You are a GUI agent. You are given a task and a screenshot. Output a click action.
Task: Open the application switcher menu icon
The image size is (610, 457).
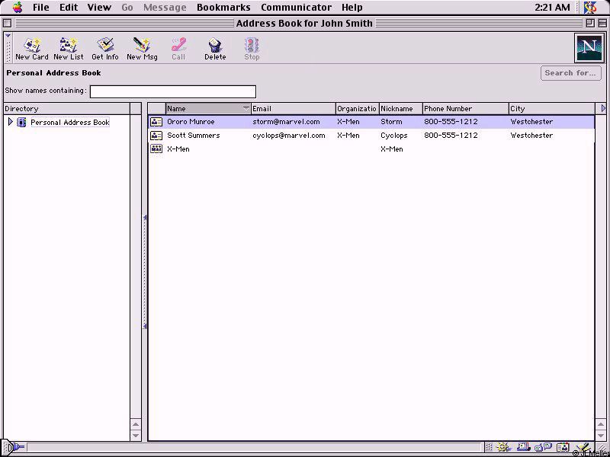tap(590, 7)
